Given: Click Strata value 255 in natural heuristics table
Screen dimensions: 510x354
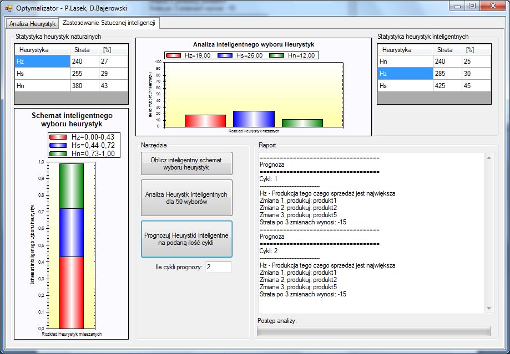Looking at the screenshot, I should pyautogui.click(x=84, y=74).
